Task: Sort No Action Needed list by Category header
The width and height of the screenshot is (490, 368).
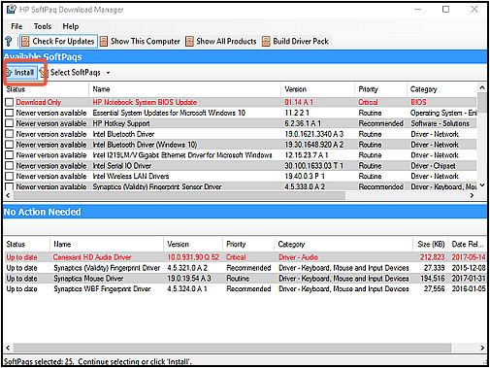Action: (x=343, y=244)
